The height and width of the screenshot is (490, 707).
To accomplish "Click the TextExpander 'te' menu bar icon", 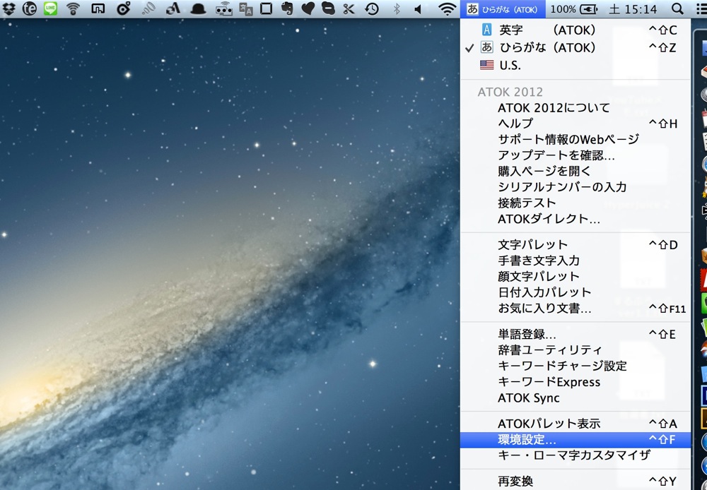I will (29, 8).
